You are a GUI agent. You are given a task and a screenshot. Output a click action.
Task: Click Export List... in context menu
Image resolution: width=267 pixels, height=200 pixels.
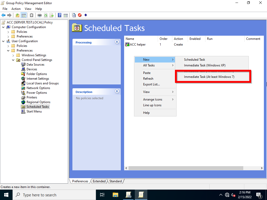tap(155, 84)
